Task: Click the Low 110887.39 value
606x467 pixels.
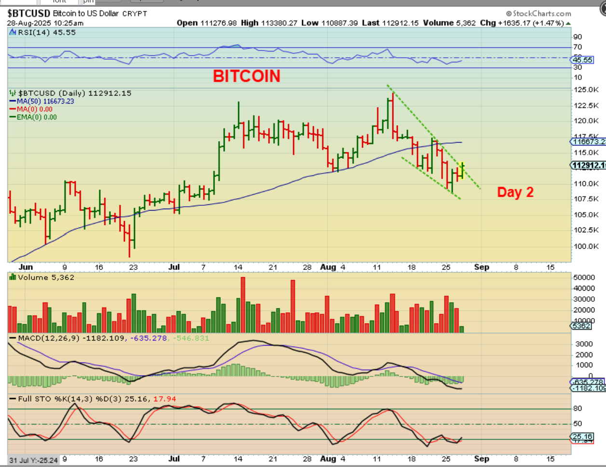Action: pyautogui.click(x=330, y=23)
